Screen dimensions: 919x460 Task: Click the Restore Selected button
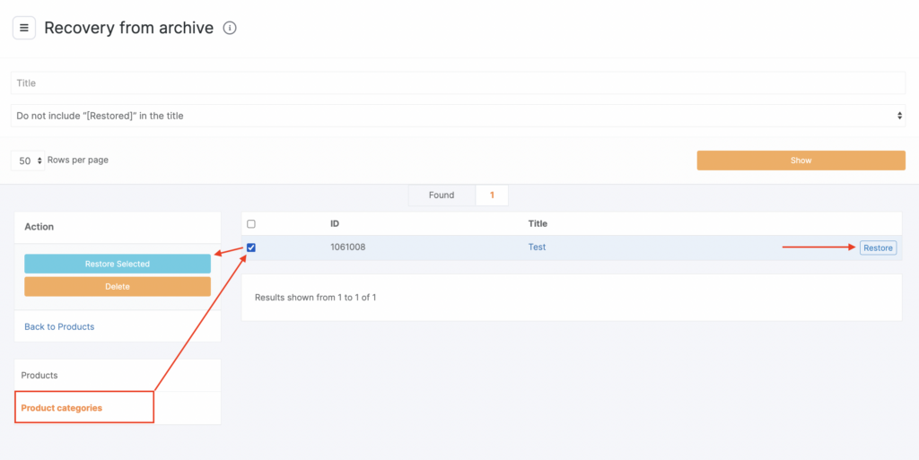point(118,264)
